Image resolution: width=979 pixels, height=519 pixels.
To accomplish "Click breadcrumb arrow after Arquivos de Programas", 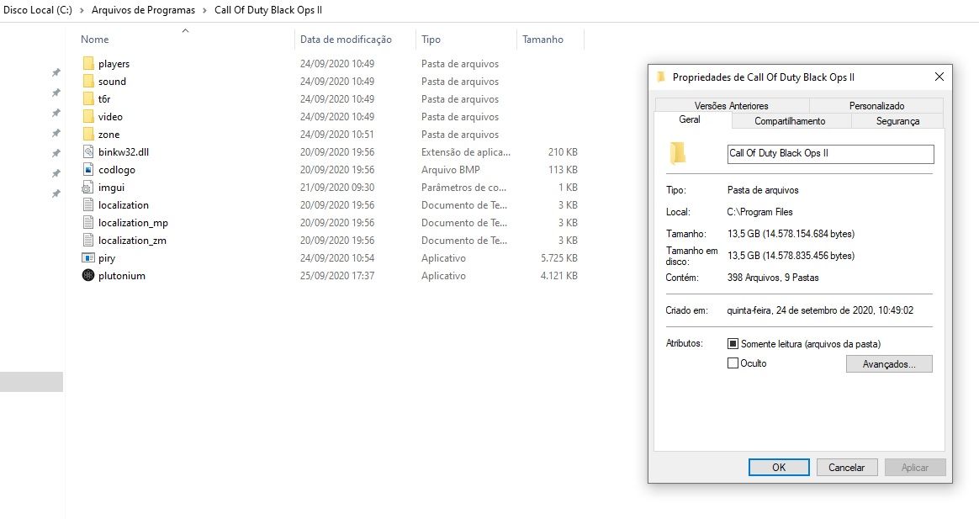I will tap(204, 10).
